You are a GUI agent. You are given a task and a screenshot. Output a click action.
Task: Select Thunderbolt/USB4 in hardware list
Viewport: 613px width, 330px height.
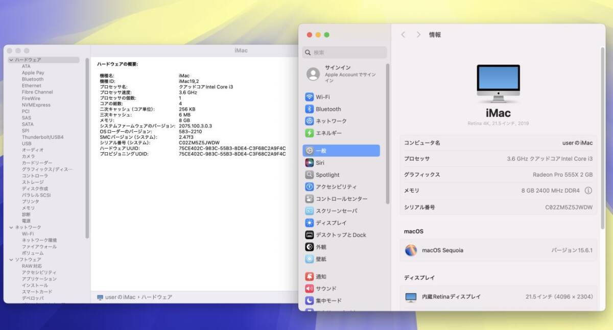tap(42, 137)
